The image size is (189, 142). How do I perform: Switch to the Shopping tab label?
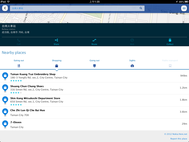(x=57, y=61)
